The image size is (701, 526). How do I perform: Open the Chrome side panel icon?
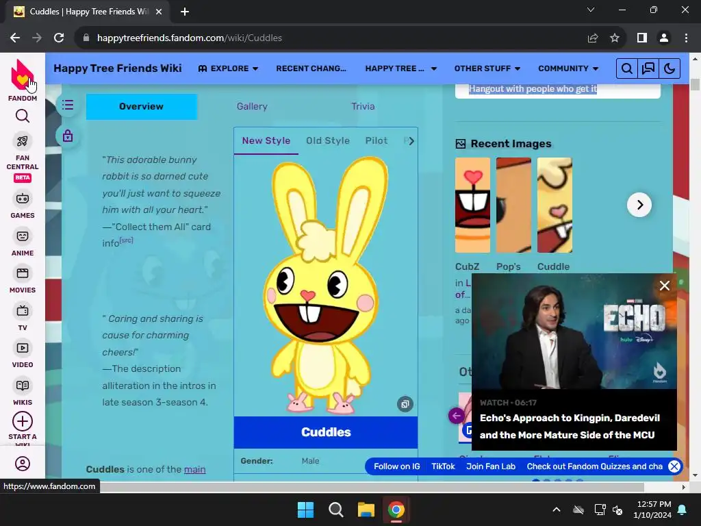(642, 38)
